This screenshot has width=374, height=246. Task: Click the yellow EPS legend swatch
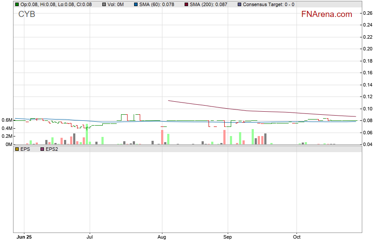tap(17, 149)
